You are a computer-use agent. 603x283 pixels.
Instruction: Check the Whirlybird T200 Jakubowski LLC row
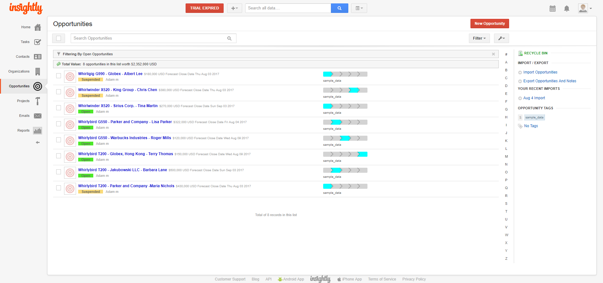pyautogui.click(x=58, y=172)
